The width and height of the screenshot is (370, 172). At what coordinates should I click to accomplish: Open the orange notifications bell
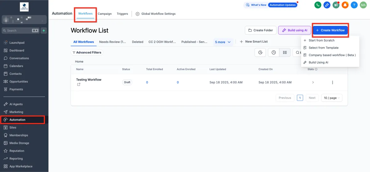pos(345,5)
